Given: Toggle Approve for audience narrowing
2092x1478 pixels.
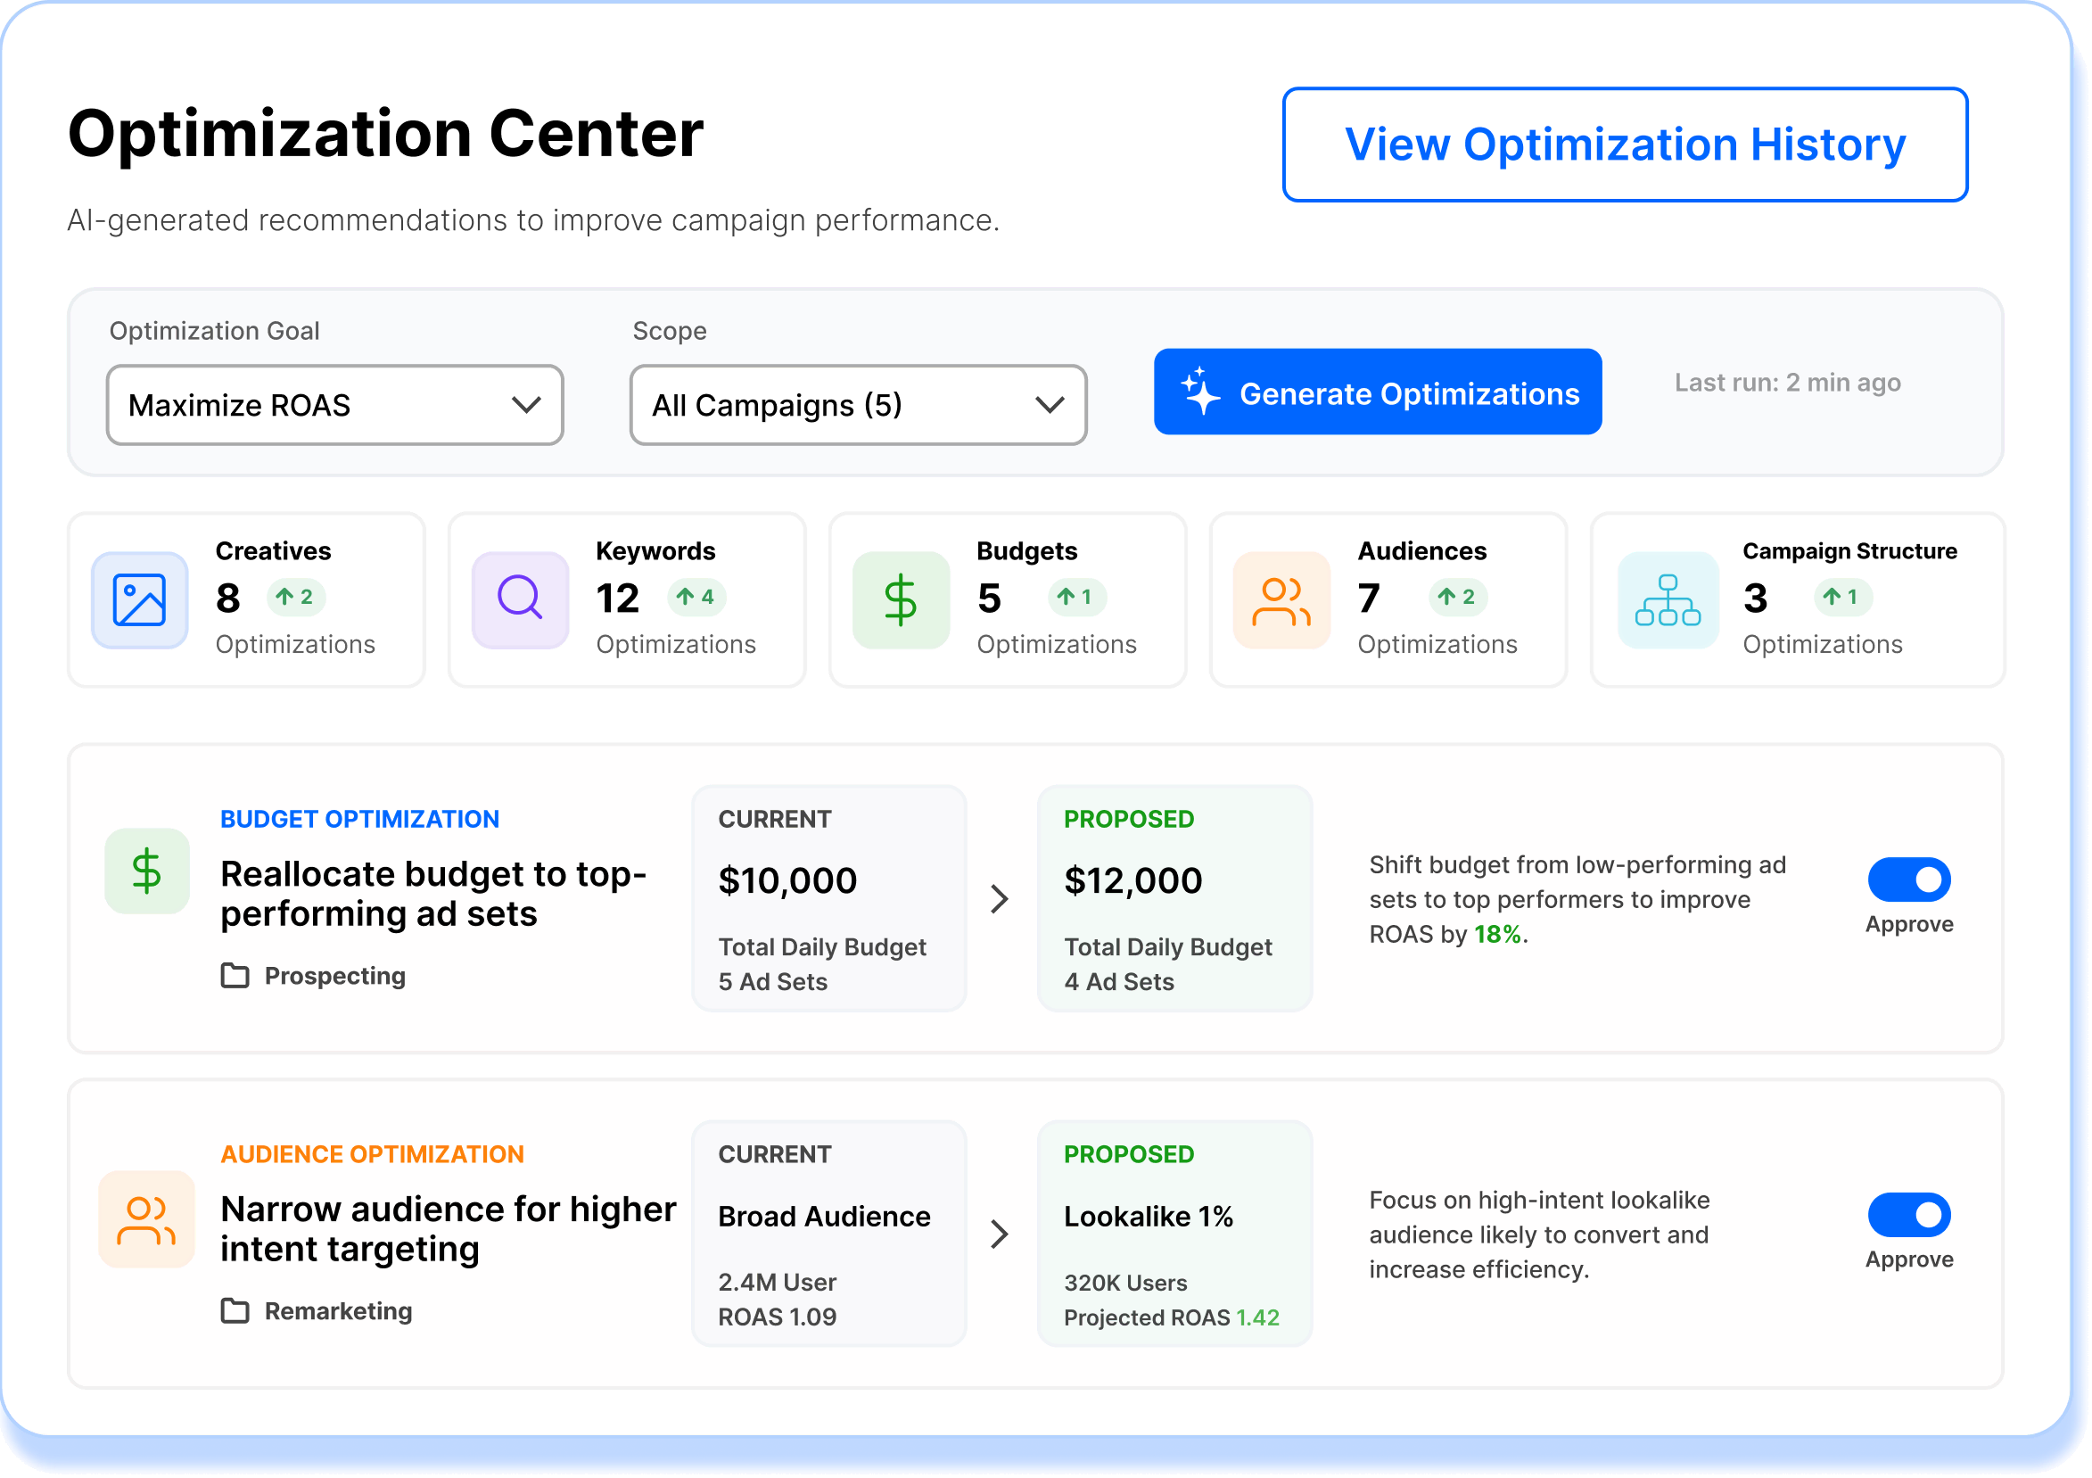Looking at the screenshot, I should coord(1909,1215).
